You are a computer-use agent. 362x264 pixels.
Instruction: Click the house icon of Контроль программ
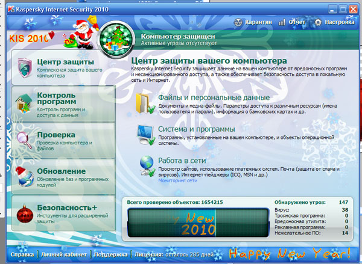[24, 103]
